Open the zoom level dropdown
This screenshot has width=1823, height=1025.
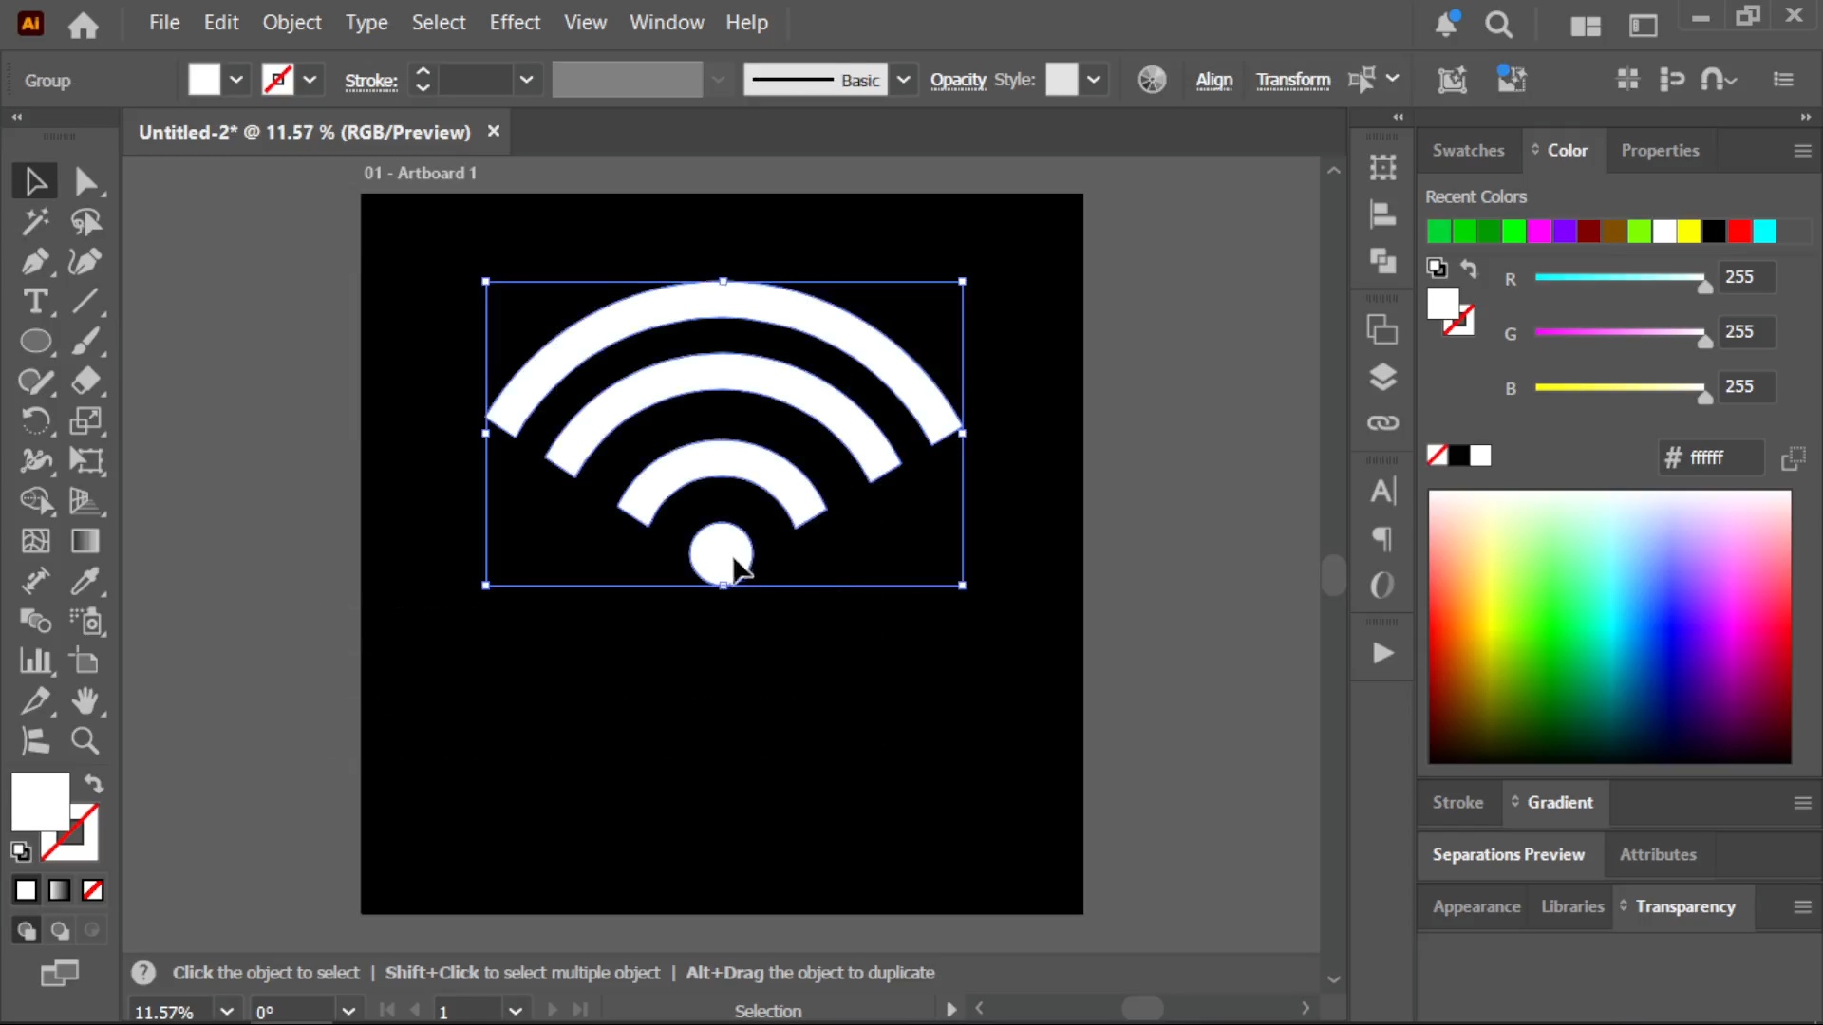226,1011
